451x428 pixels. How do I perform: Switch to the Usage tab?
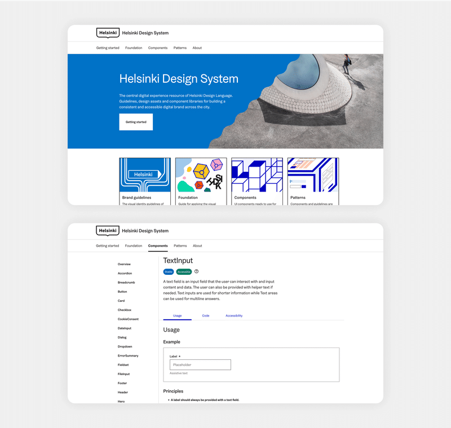click(x=178, y=316)
